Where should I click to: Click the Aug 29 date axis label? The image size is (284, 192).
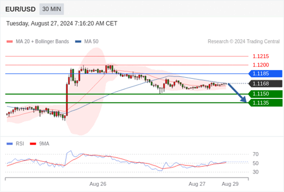tap(230, 184)
